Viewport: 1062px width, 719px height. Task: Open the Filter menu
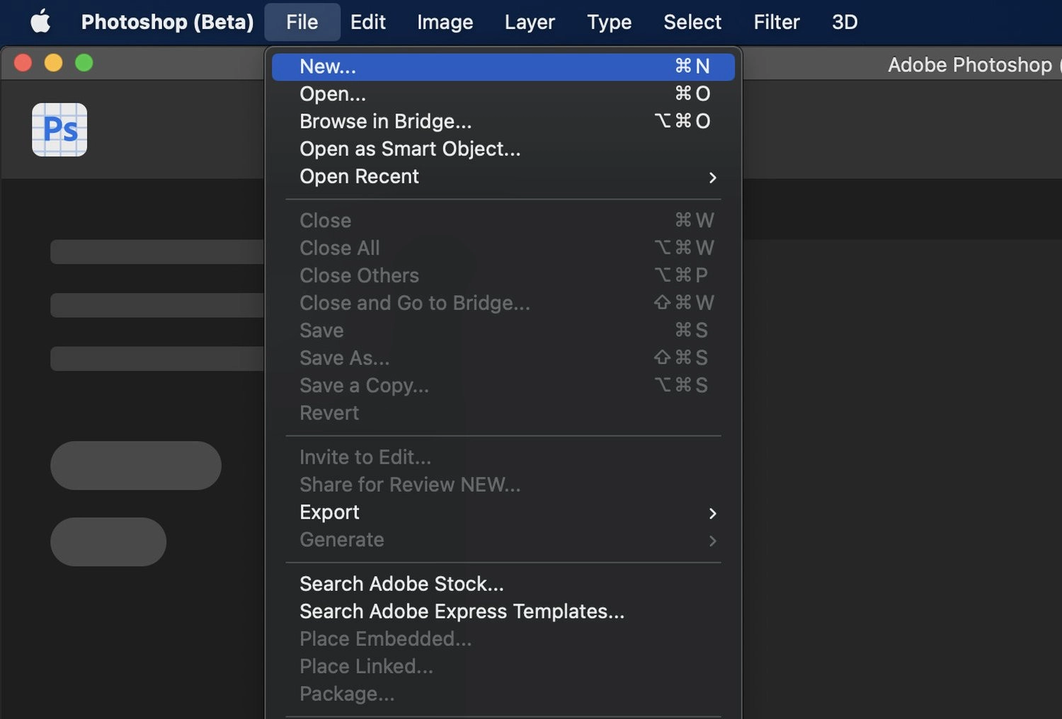776,22
